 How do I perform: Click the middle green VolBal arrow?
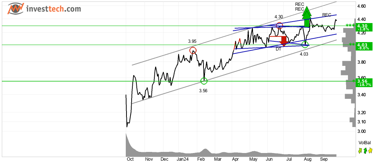pos(365,150)
